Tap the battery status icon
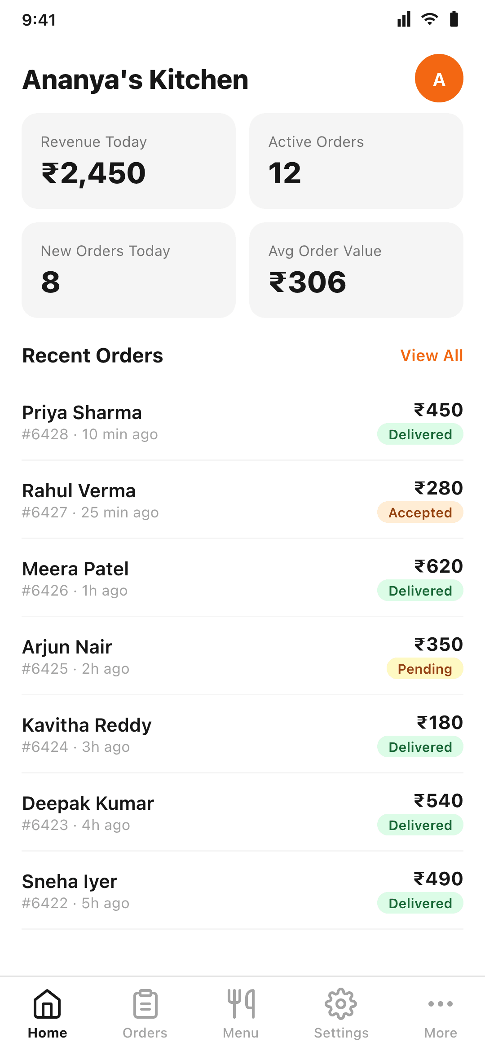The height and width of the screenshot is (1051, 485). click(x=454, y=19)
